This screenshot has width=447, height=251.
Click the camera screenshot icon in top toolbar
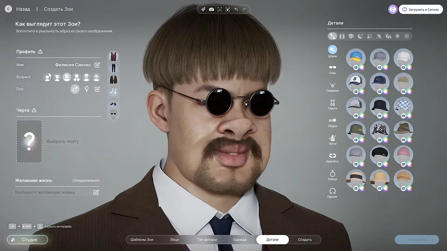212,9
